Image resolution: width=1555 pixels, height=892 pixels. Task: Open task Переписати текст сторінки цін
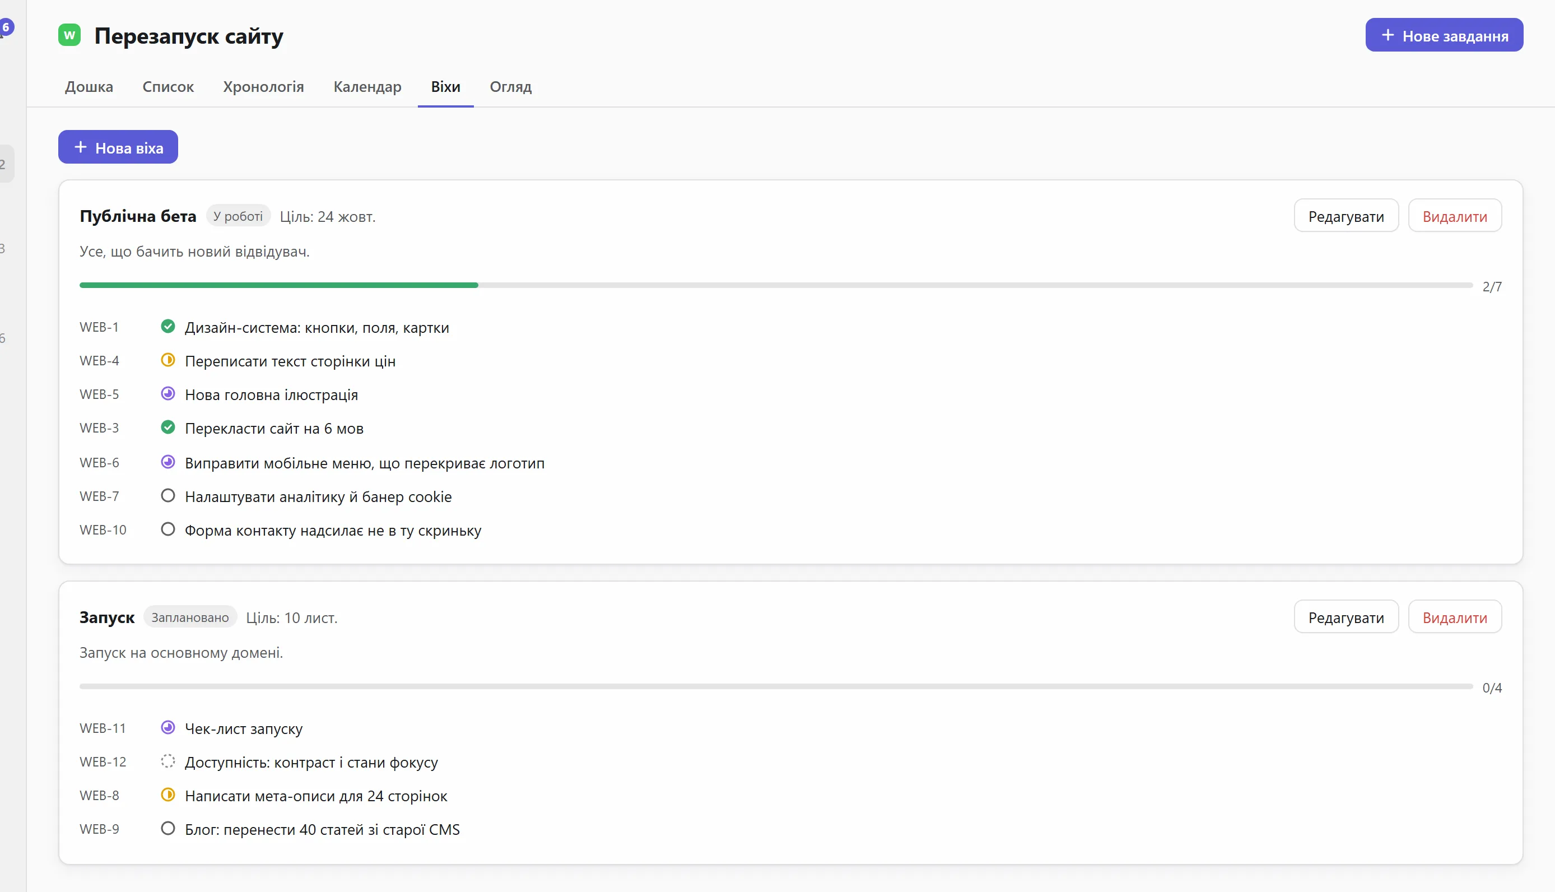coord(290,361)
